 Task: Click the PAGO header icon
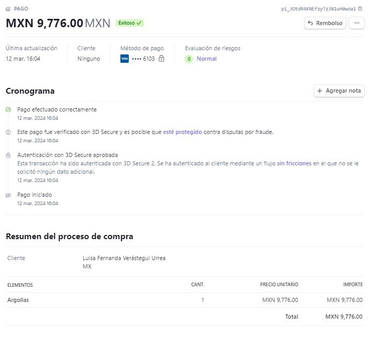(x=8, y=9)
